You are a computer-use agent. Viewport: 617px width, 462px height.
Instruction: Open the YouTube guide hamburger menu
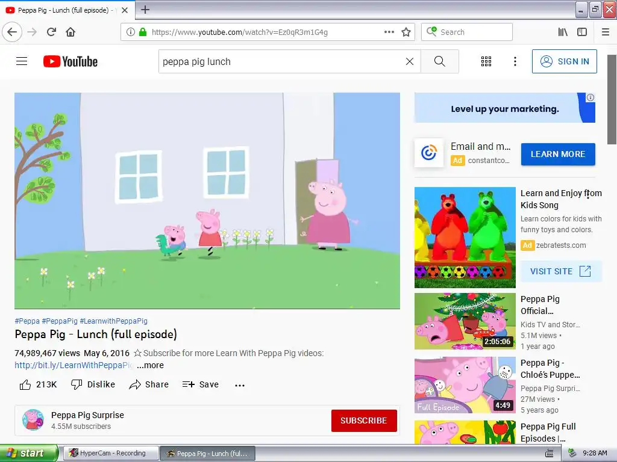[22, 61]
